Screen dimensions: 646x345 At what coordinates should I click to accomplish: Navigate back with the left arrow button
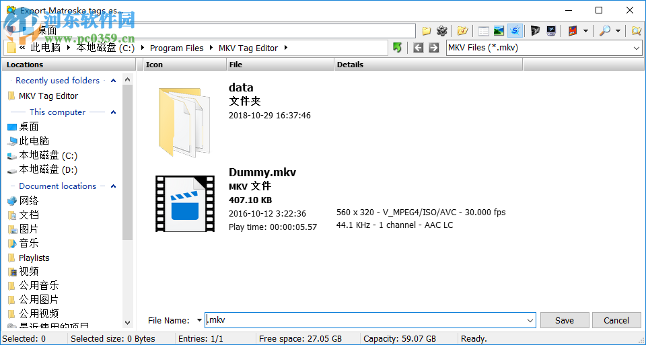[x=418, y=48]
